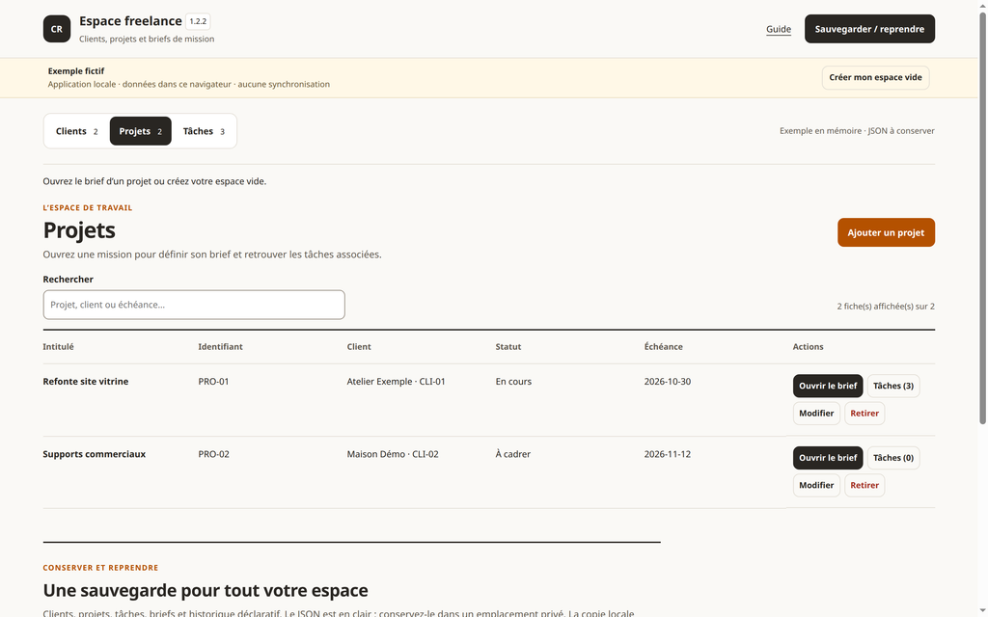Focus the Rechercher search field
Viewport: 988px width, 617px height.
(194, 305)
